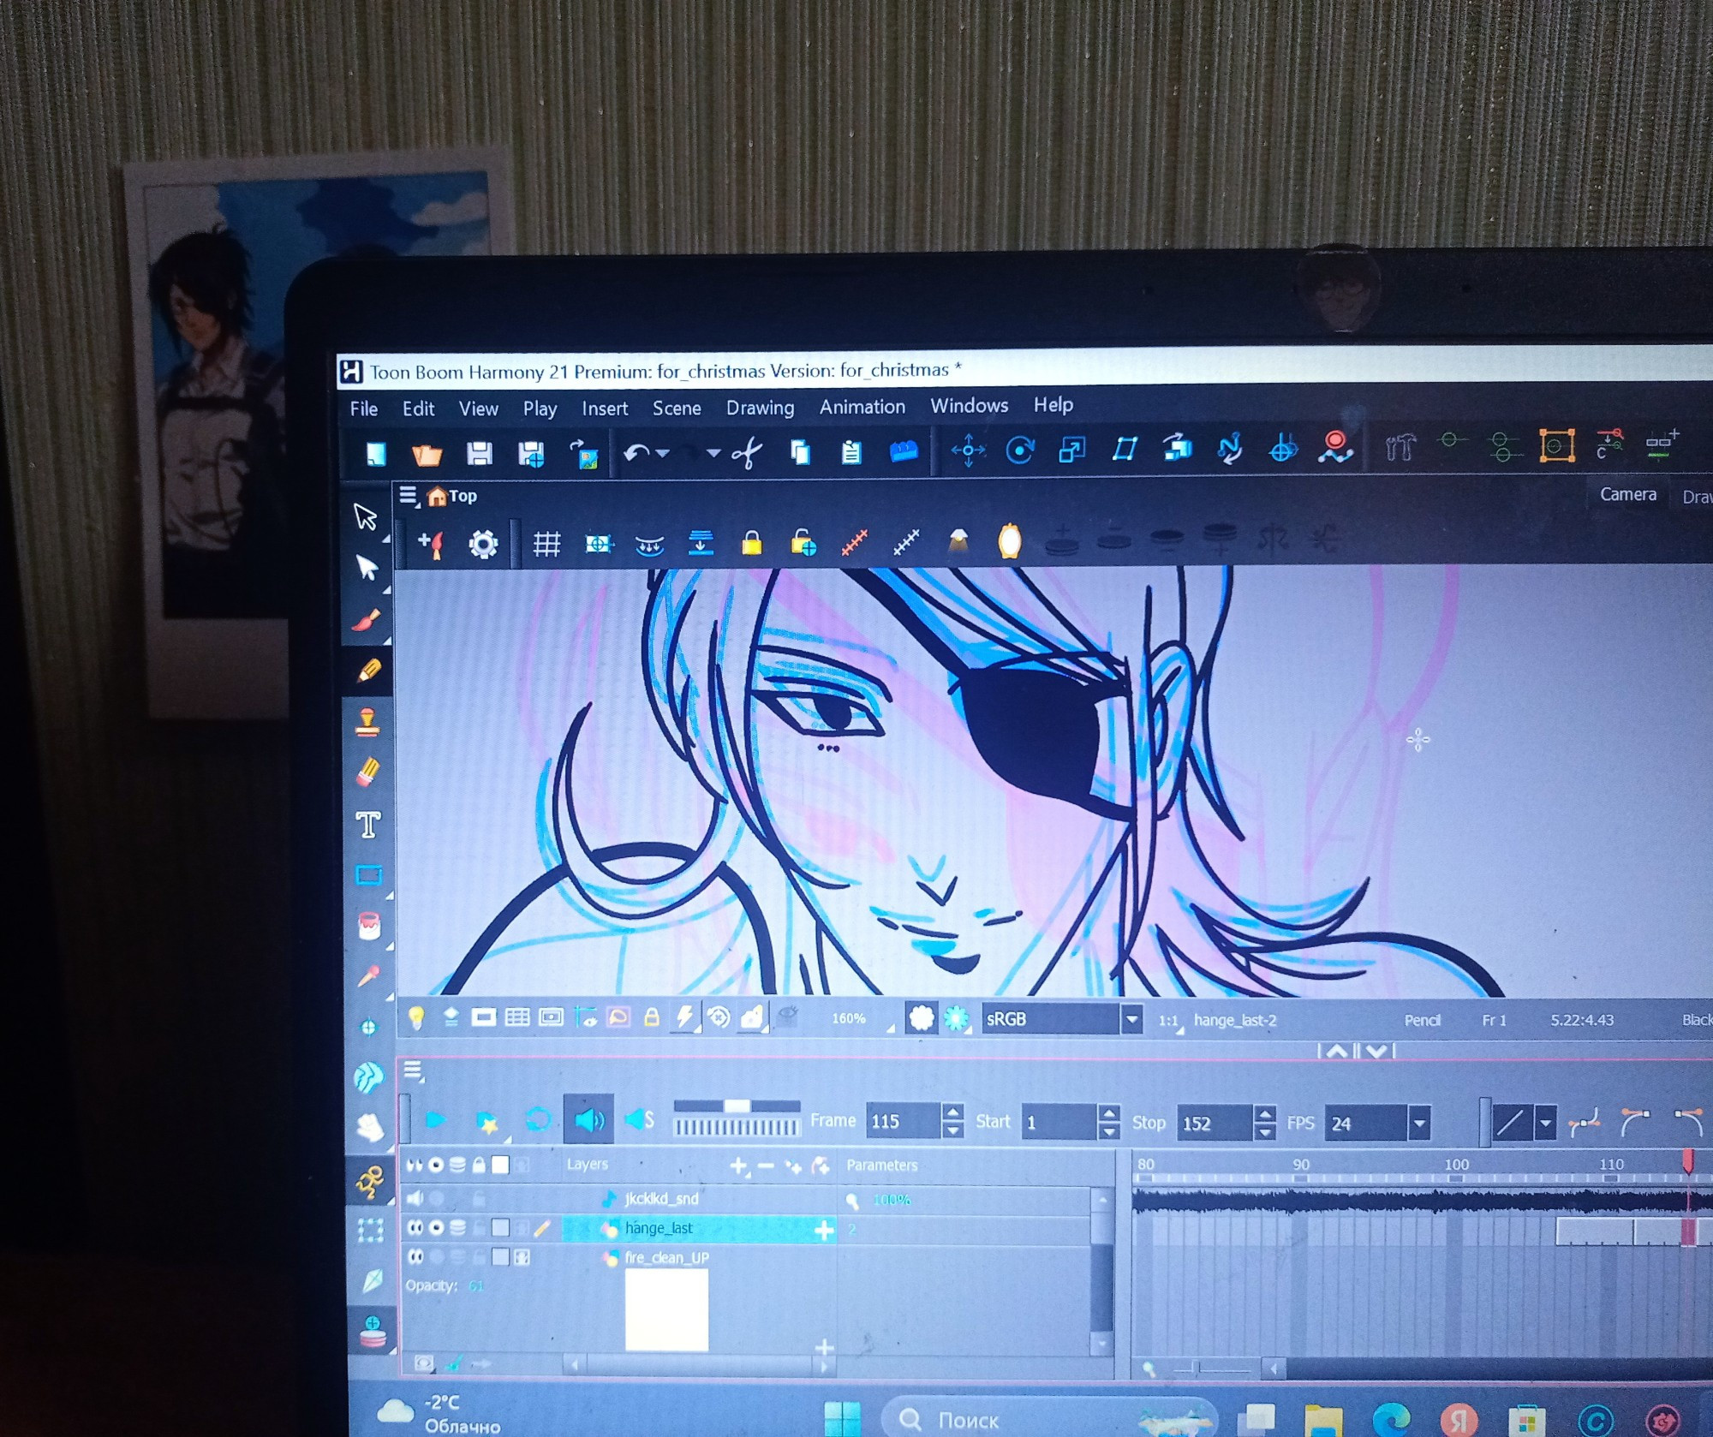Toggle the Loop playback button
The image size is (1713, 1437).
538,1119
